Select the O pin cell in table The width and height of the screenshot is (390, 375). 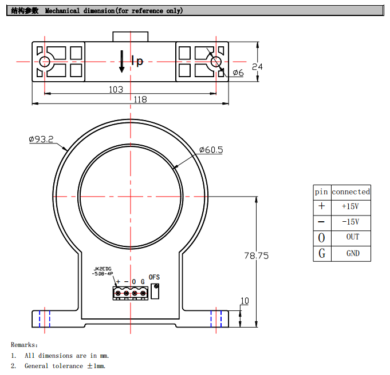[321, 237]
